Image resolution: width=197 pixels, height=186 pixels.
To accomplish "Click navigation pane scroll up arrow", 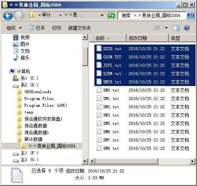I will tap(85, 37).
